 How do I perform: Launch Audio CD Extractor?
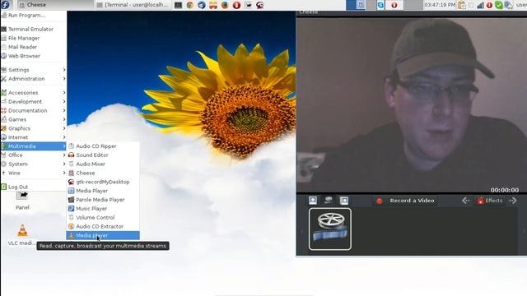103,227
